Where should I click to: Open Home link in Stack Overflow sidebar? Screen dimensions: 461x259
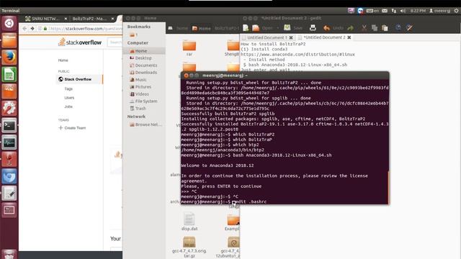(x=63, y=60)
